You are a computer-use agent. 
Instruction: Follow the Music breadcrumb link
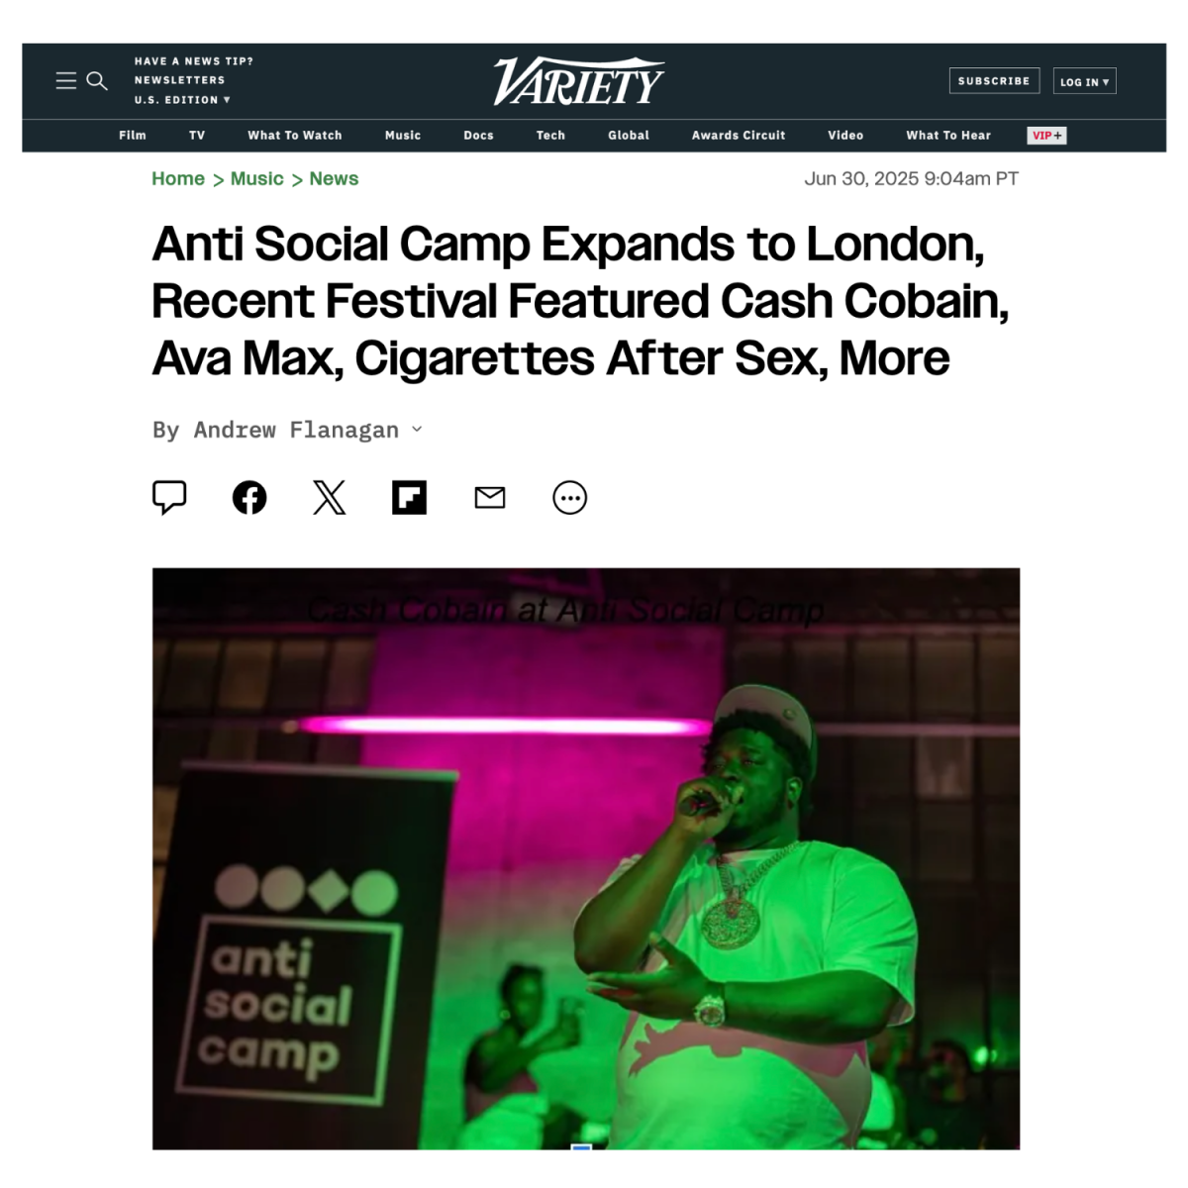257,179
